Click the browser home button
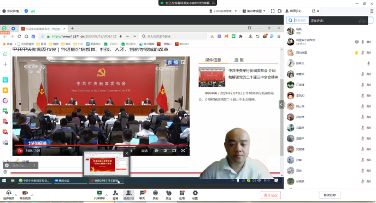 point(26,37)
